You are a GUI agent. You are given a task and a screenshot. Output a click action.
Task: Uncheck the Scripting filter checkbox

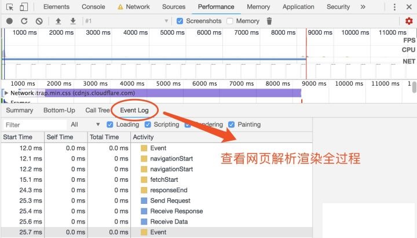[148, 125]
